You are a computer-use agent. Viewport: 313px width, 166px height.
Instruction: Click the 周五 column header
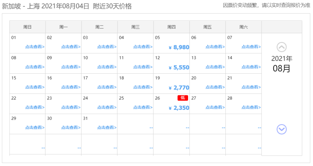[x=208, y=27]
